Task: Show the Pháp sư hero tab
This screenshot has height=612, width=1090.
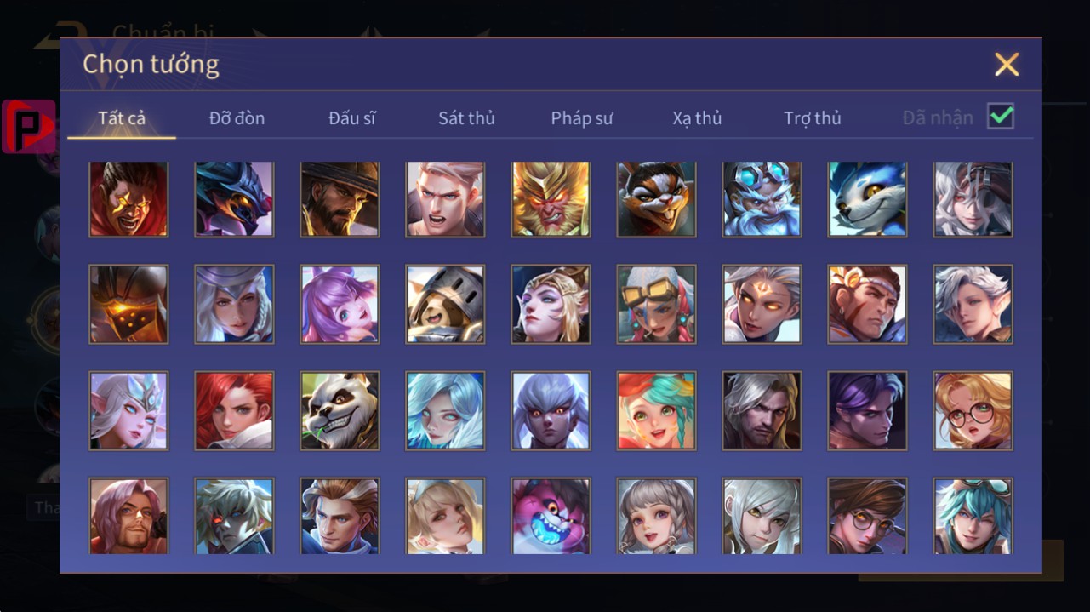Action: (582, 118)
